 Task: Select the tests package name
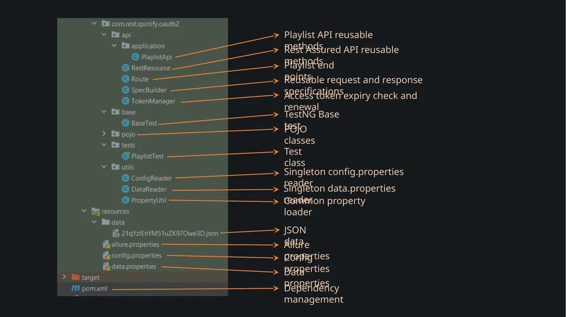(x=128, y=145)
